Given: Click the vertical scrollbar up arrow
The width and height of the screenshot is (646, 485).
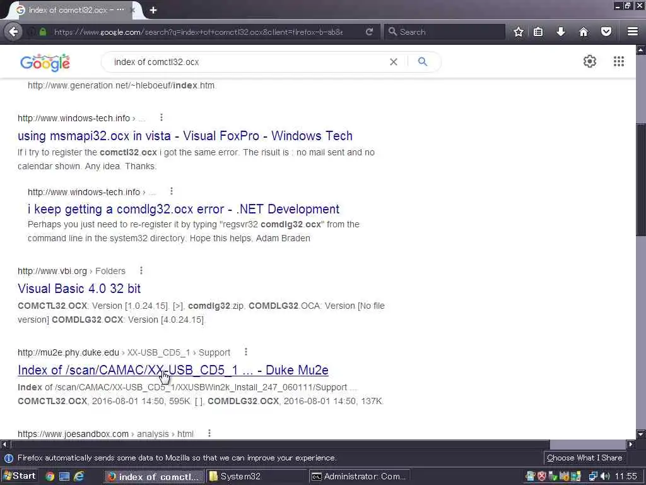Looking at the screenshot, I should 641,51.
